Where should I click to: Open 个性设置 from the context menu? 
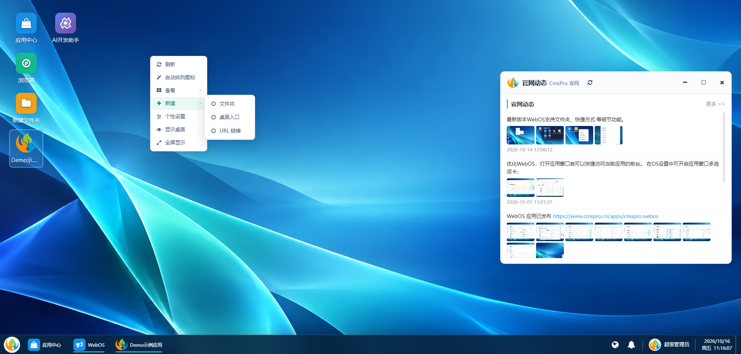(179, 116)
